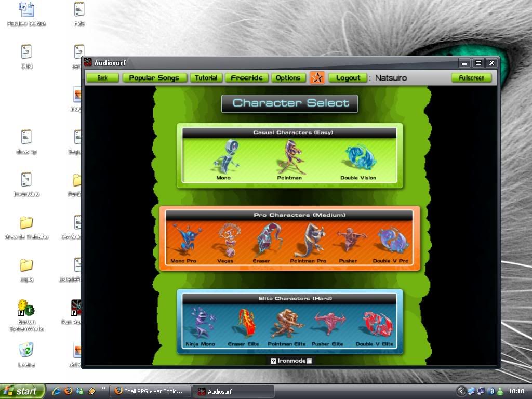Log out of Natsuiro account

pos(348,78)
